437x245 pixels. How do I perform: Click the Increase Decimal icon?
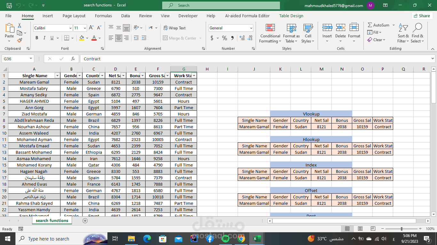(242, 38)
